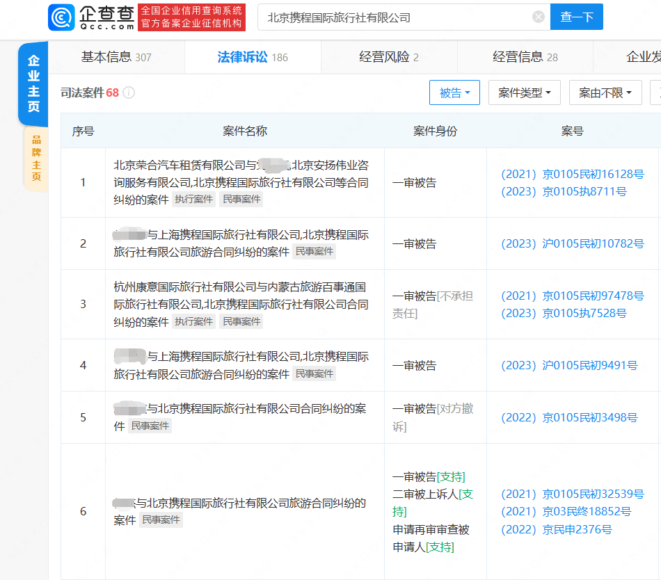661x580 pixels.
Task: Open the 案由不限 dropdown filter
Action: click(x=605, y=92)
